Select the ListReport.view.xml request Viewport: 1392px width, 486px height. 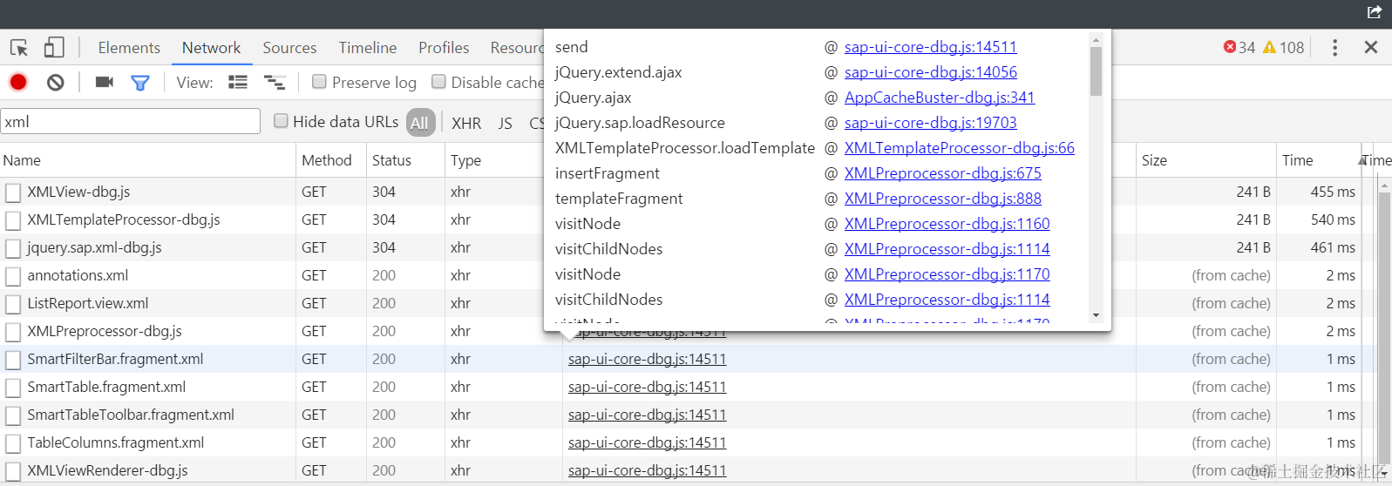pyautogui.click(x=87, y=303)
